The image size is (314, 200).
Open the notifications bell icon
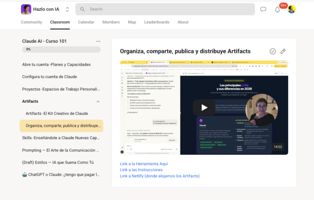tap(277, 10)
